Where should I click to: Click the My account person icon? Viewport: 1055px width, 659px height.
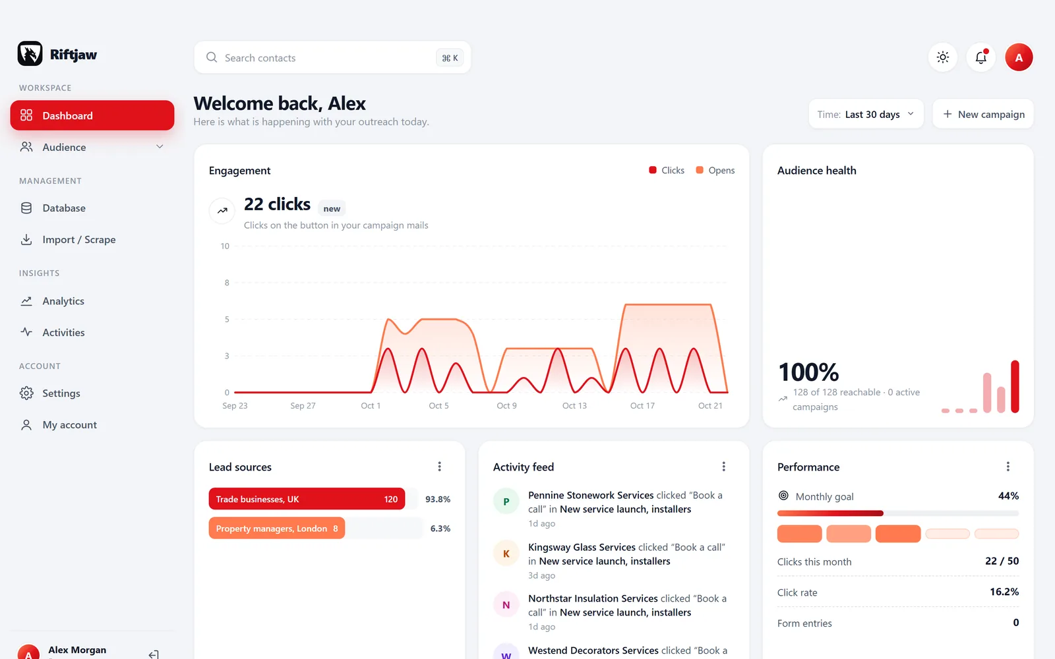26,425
